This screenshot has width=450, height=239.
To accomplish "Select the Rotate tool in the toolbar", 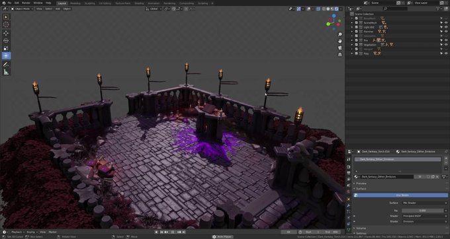I will (6, 41).
